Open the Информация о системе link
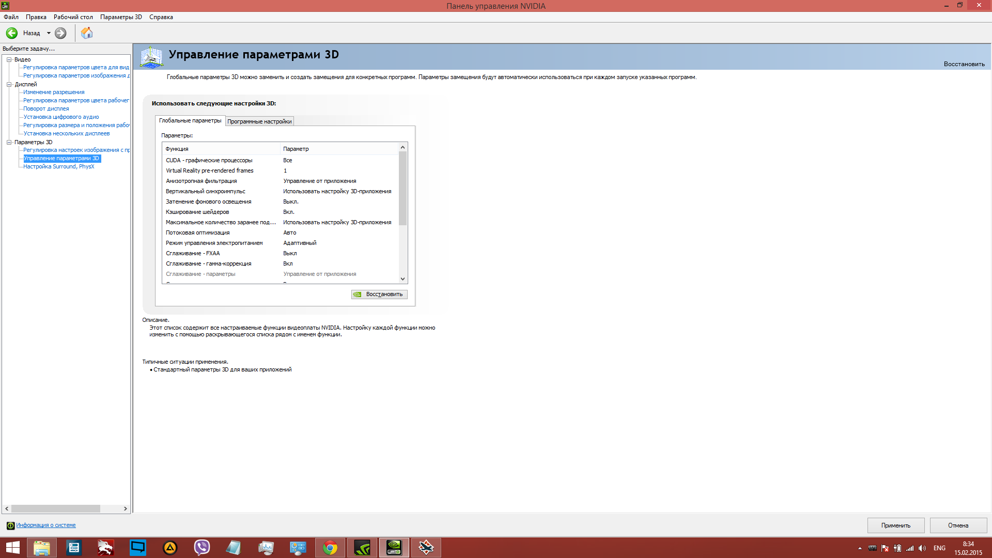Screen dimensions: 992x558 point(45,525)
